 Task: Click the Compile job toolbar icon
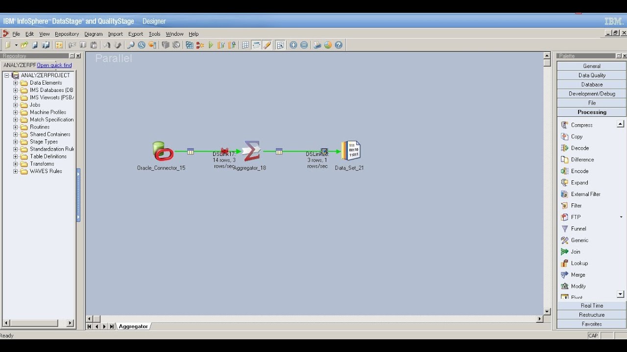coord(190,45)
